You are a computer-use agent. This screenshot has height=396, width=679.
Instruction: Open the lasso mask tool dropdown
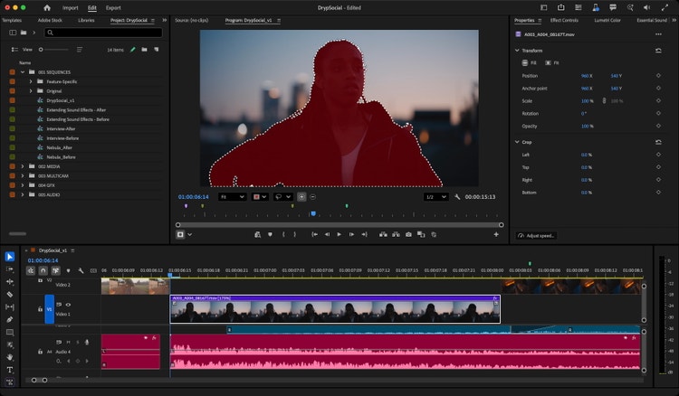282,197
